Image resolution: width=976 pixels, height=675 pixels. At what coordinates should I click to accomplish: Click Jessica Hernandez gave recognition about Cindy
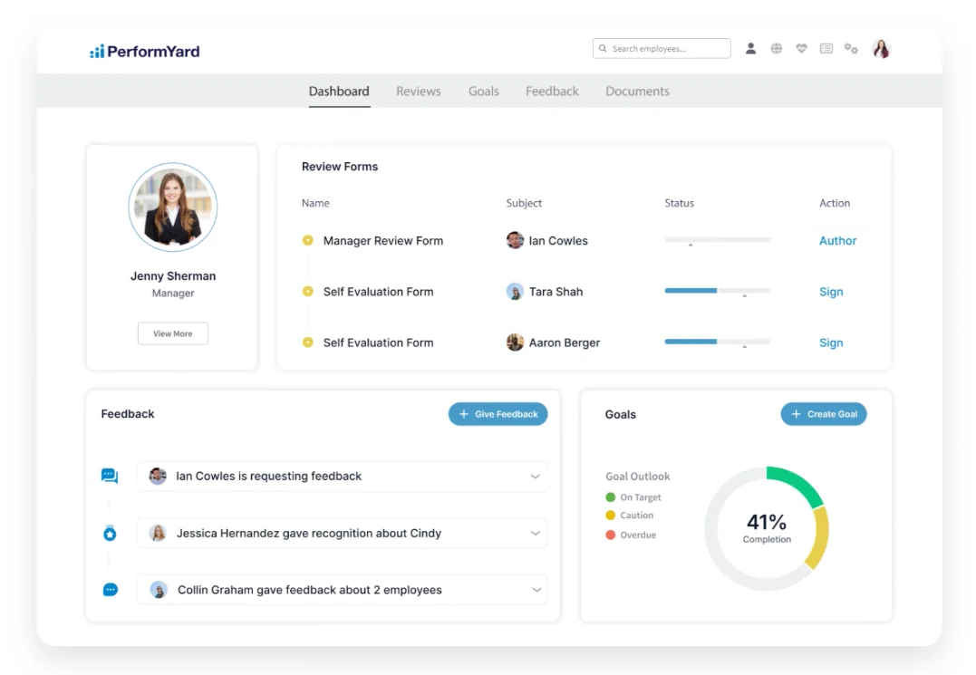pos(309,533)
